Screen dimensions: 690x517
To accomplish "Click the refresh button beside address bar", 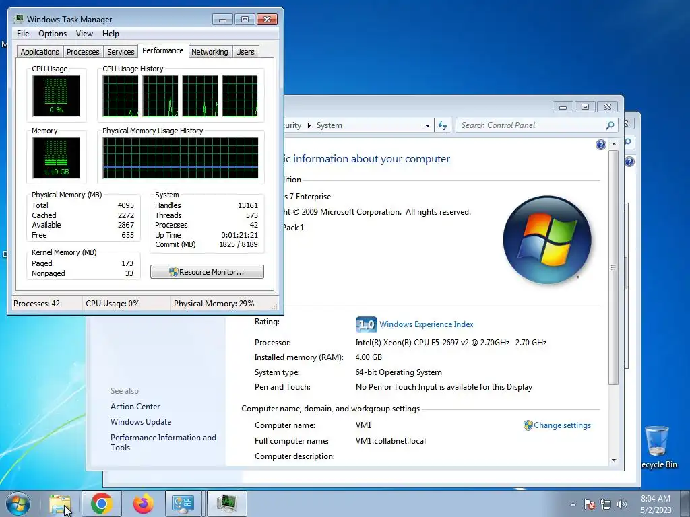I will (443, 125).
